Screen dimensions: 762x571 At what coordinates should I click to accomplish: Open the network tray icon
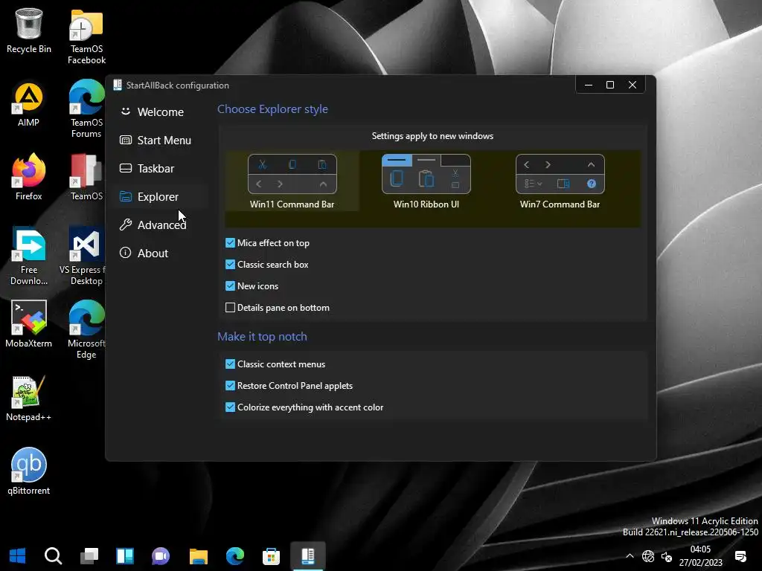[x=648, y=556]
